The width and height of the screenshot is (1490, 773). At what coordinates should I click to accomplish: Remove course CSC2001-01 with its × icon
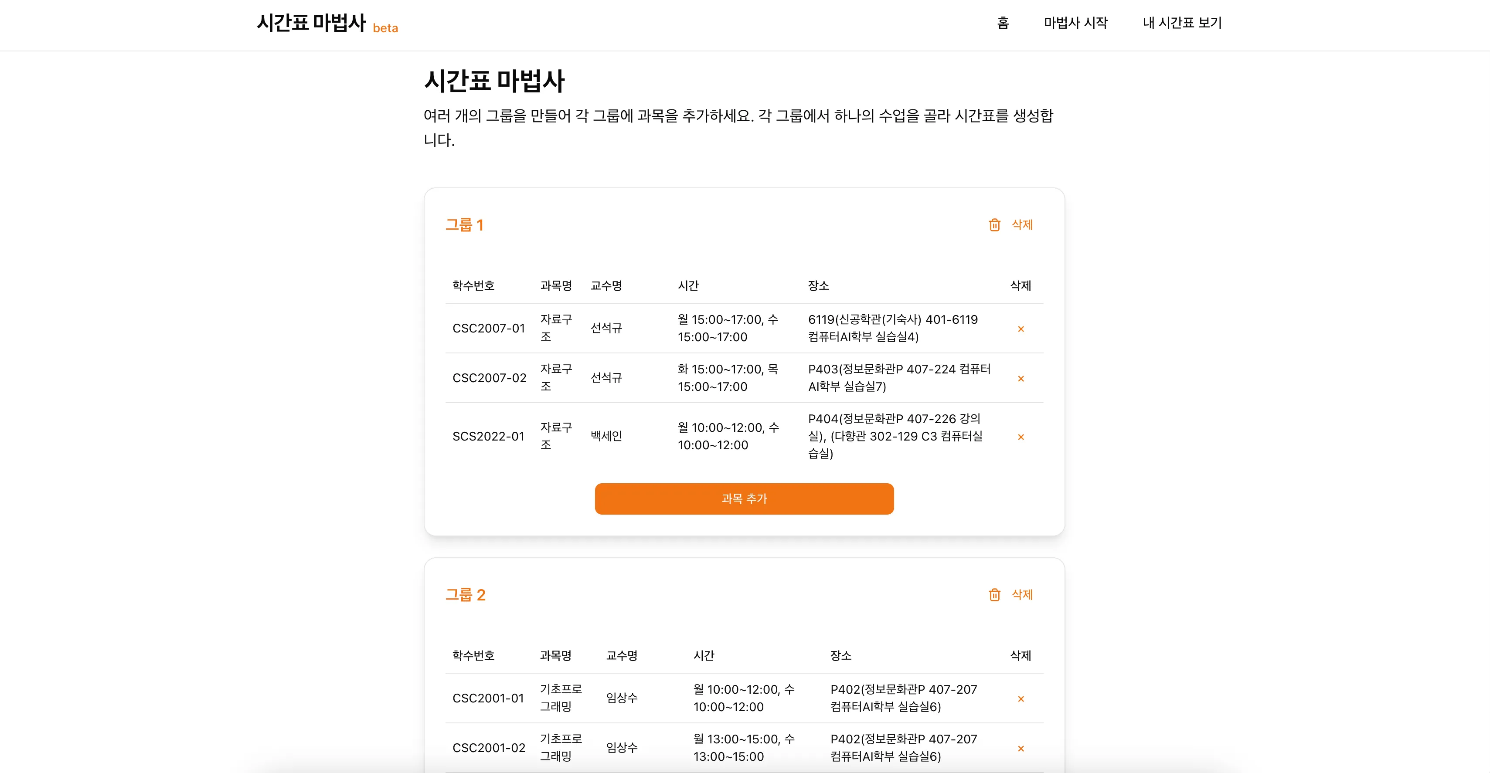pyautogui.click(x=1021, y=698)
